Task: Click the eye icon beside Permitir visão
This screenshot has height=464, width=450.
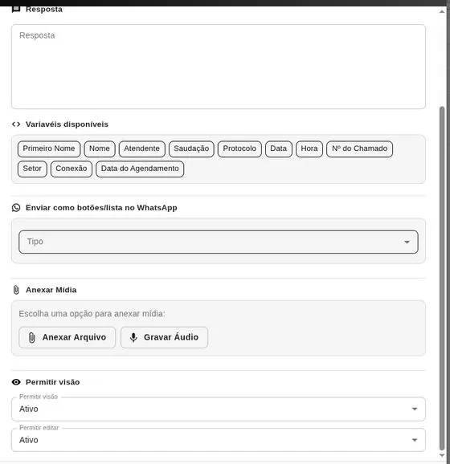Action: (x=16, y=382)
